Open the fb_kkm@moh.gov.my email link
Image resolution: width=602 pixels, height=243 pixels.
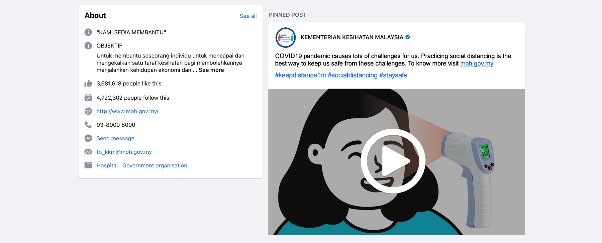pyautogui.click(x=124, y=152)
